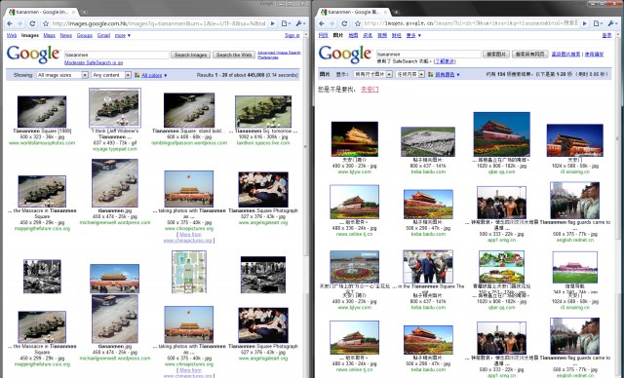Click the search box in the google.com.hk window
624x378 pixels.
117,55
